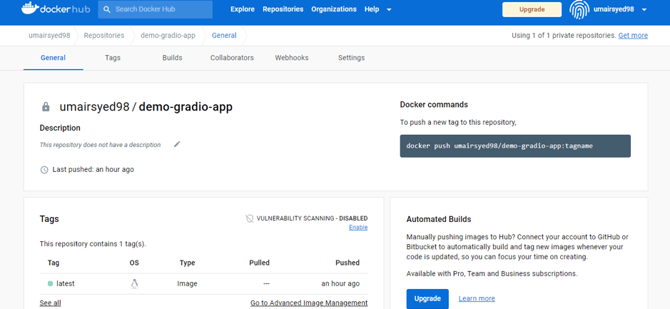Click 'This repository does not have a description'

[x=100, y=145]
